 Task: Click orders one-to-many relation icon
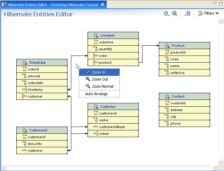96,133
